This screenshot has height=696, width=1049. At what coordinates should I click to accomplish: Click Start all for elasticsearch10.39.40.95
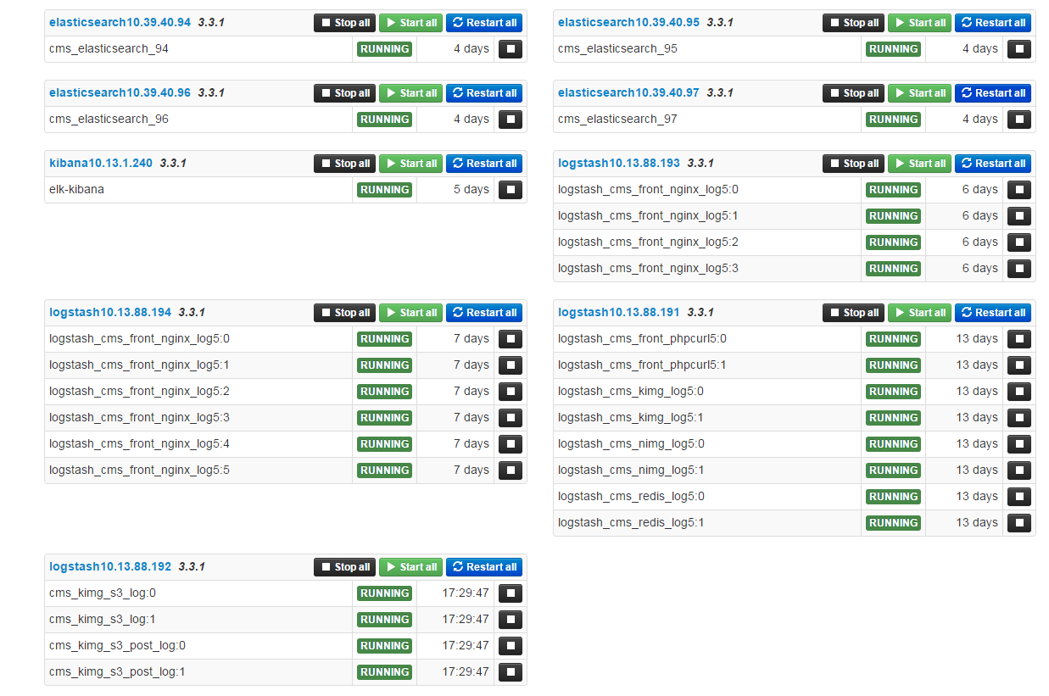coord(919,23)
